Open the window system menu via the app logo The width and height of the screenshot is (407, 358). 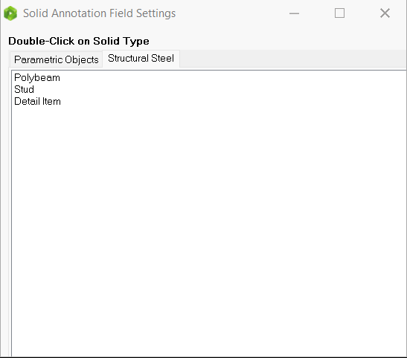[10, 13]
